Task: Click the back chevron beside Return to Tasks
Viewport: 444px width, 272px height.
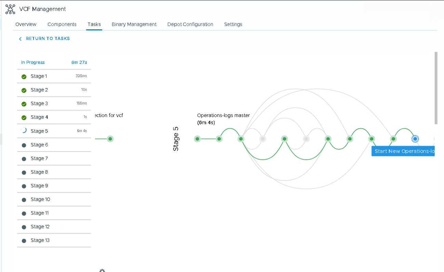Action: click(20, 39)
